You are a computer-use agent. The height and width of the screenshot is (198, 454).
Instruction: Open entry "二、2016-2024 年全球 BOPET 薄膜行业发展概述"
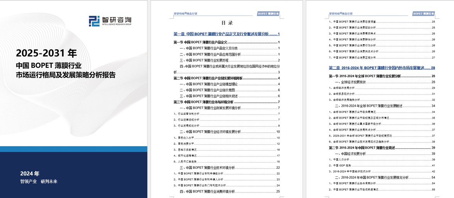pos(385,106)
